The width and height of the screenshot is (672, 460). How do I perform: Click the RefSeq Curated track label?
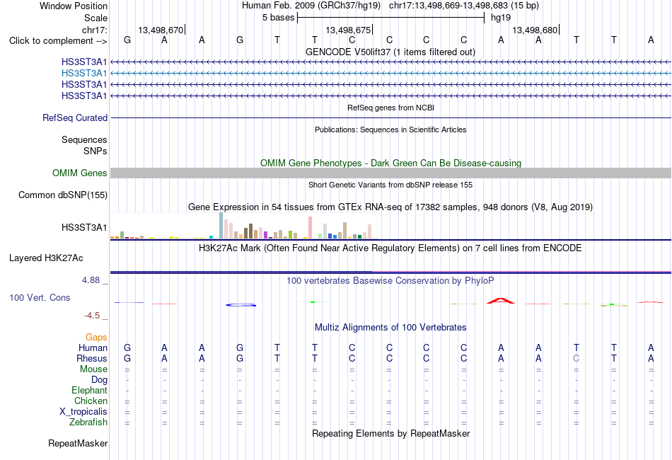(75, 118)
